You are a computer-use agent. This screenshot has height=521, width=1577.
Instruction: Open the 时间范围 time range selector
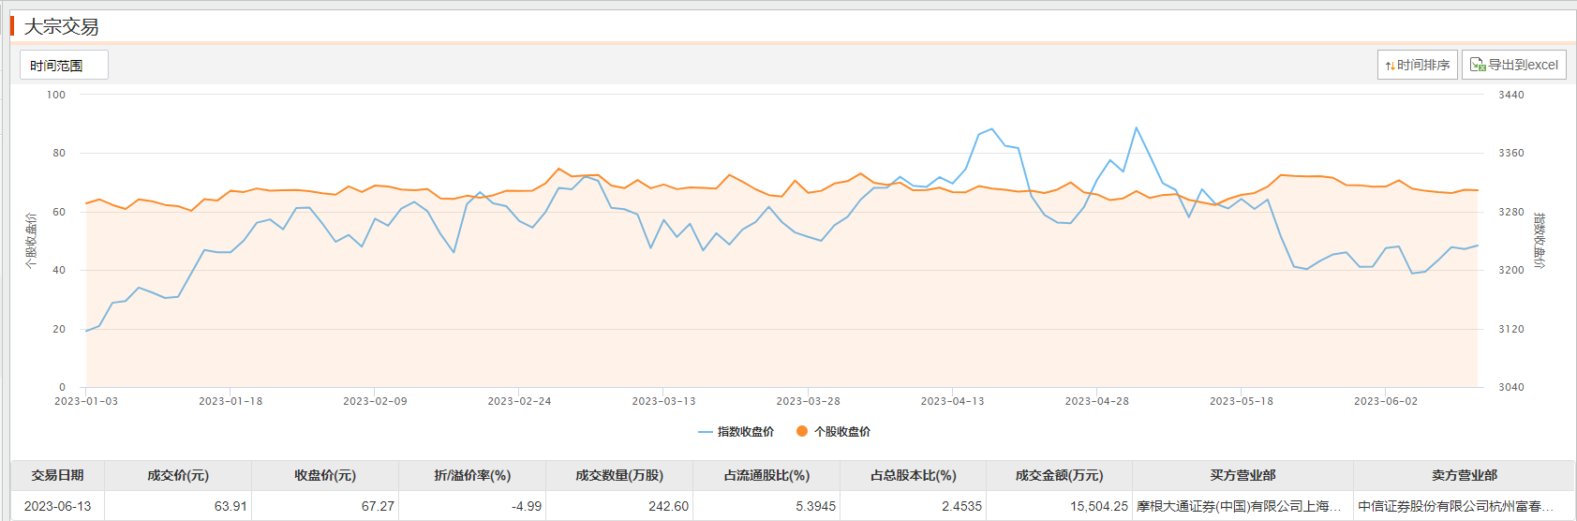pyautogui.click(x=64, y=65)
